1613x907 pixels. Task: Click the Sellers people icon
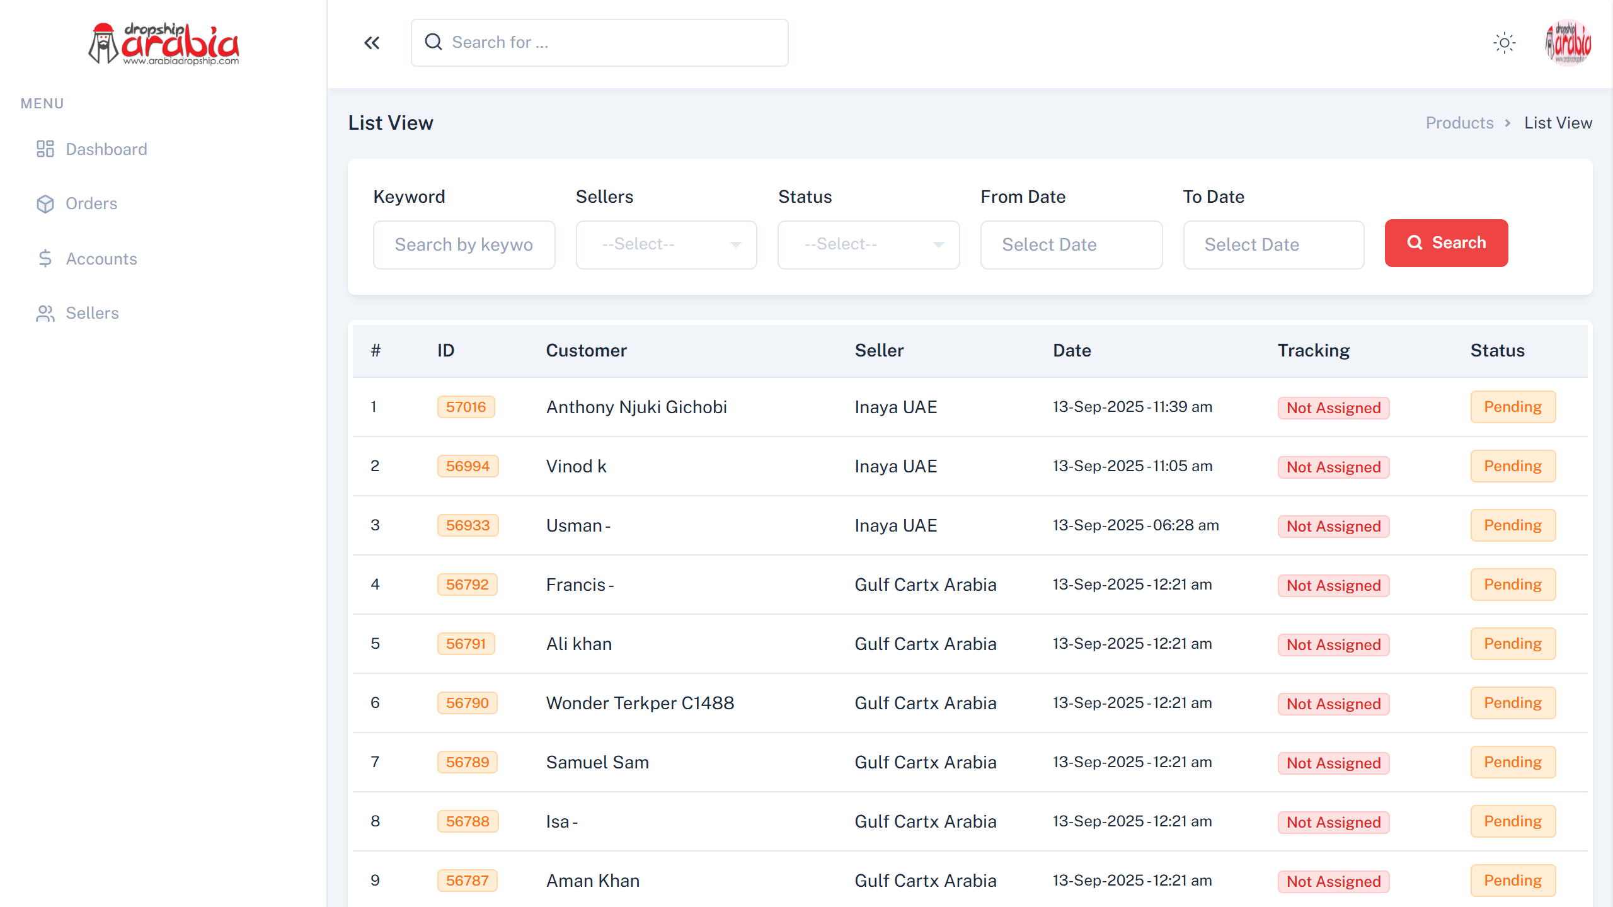(45, 313)
